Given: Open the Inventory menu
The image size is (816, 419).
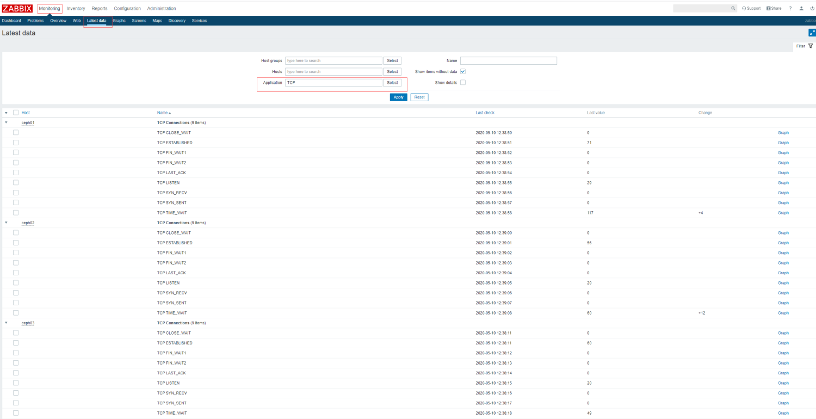Looking at the screenshot, I should click(x=76, y=9).
